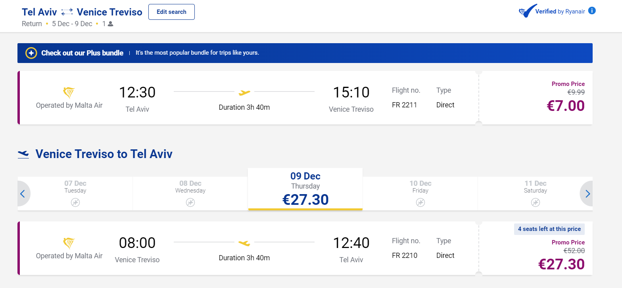Select the 07 Dec Tuesday date tab
This screenshot has width=622, height=288.
75,193
